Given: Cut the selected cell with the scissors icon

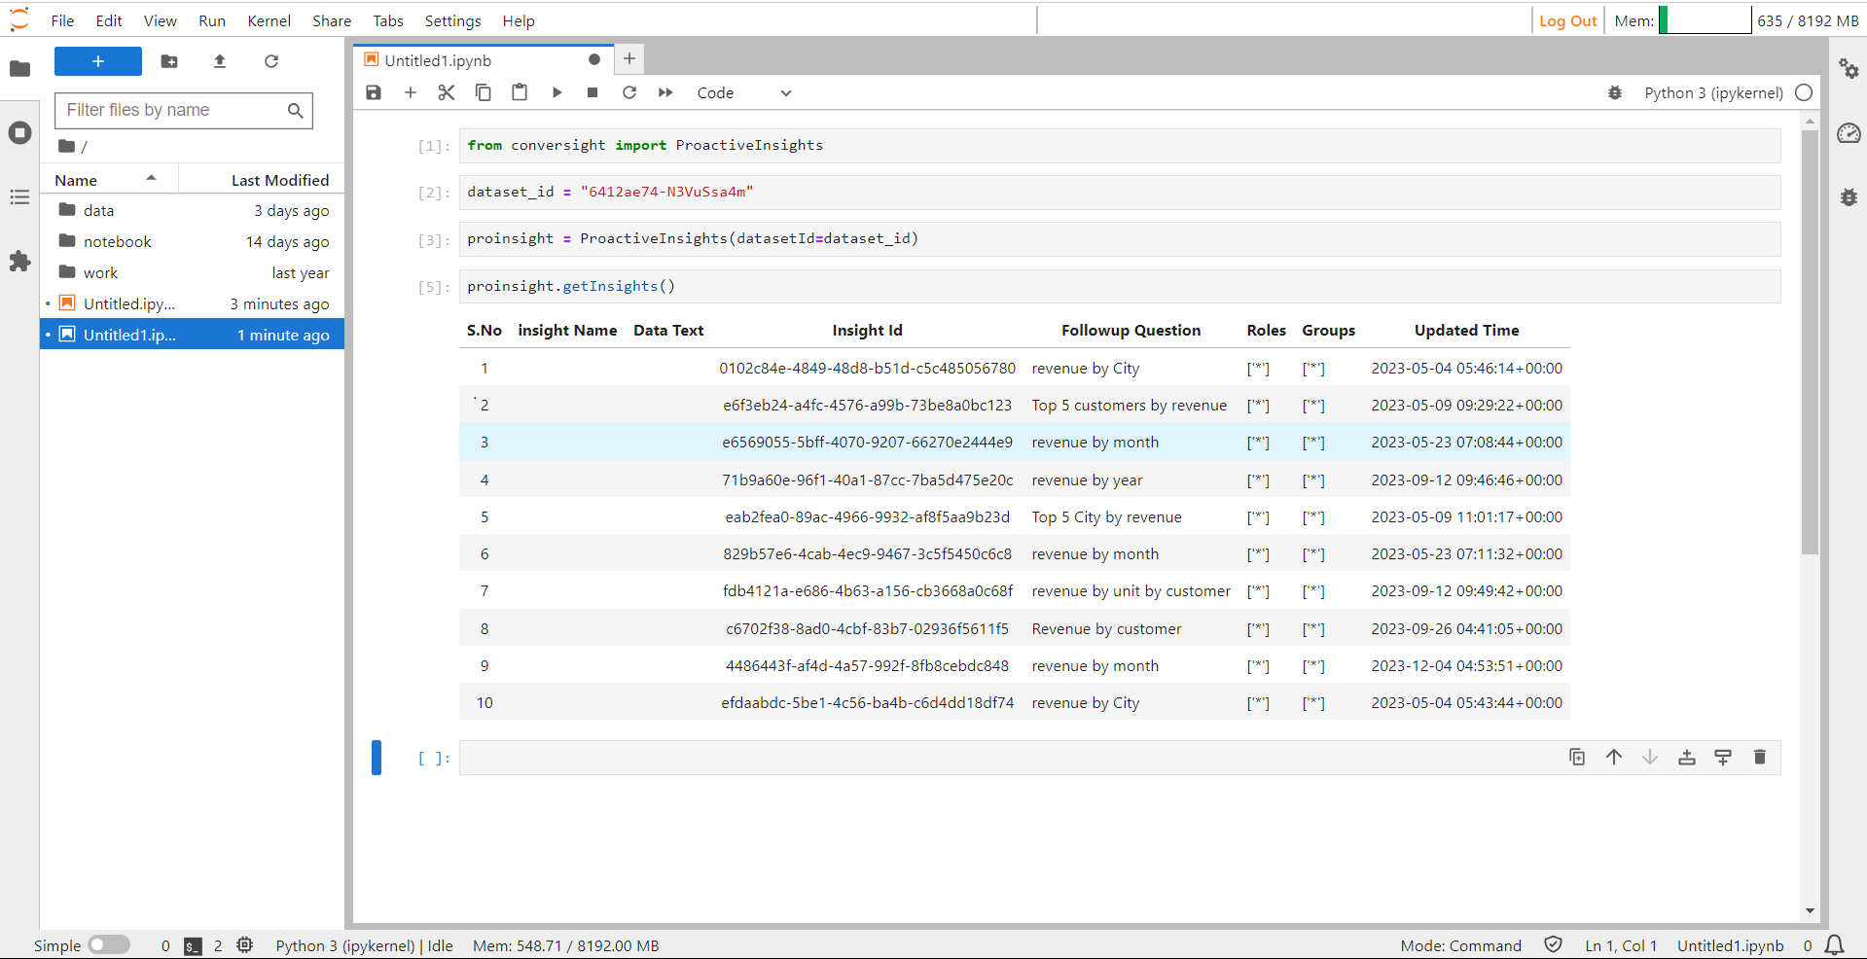Looking at the screenshot, I should point(447,92).
